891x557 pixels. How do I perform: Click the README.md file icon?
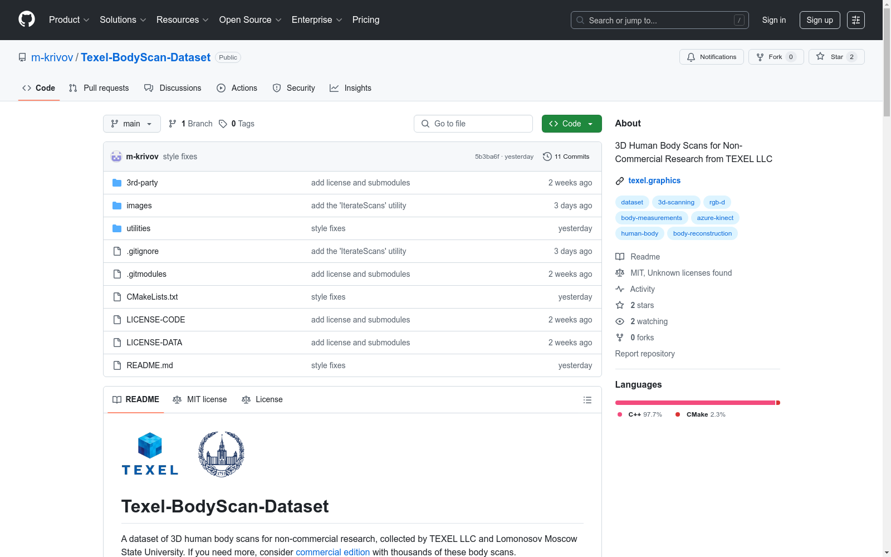117,365
